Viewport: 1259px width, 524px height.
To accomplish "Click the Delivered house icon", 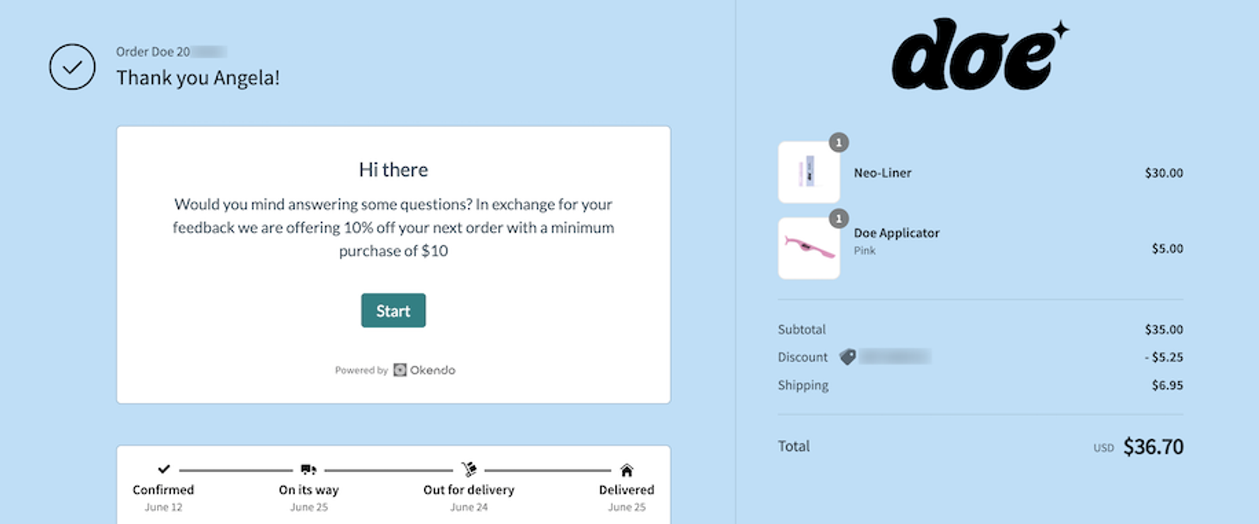I will [626, 470].
